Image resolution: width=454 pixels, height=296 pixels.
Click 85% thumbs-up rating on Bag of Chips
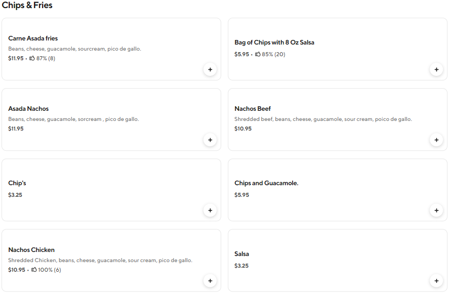[x=270, y=55]
